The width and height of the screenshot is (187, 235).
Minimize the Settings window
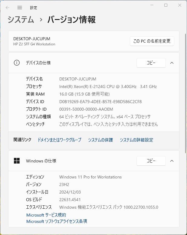(152, 5)
